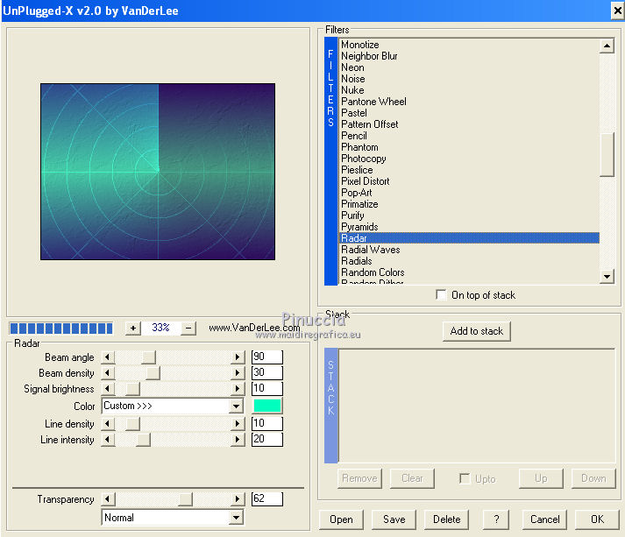Open the Color Custom dropdown

pyautogui.click(x=235, y=406)
